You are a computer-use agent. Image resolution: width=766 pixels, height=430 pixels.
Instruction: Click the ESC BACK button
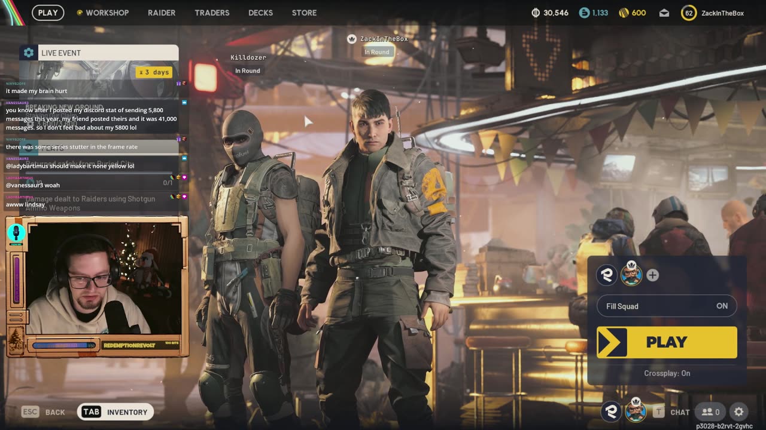click(43, 411)
